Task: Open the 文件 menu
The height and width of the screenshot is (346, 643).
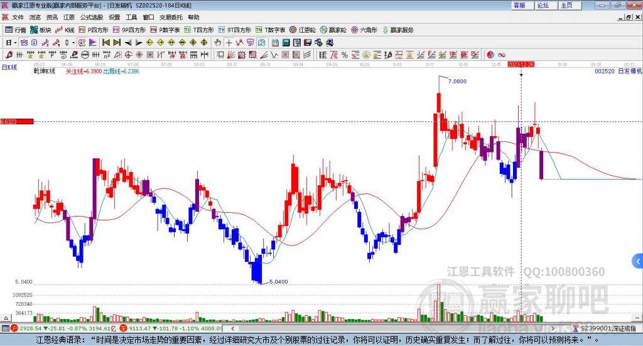Action: pyautogui.click(x=18, y=17)
